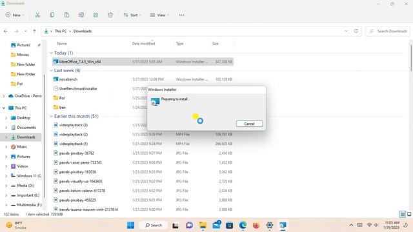Expand OneDrive tree node
Viewport: 413px width, 232px height.
(x=4, y=96)
